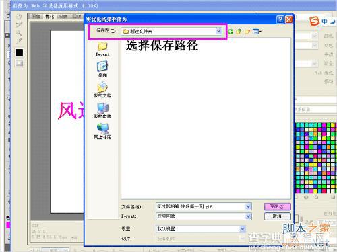
Task: Open the Format dropdown (仅限图像)
Action: 204,216
